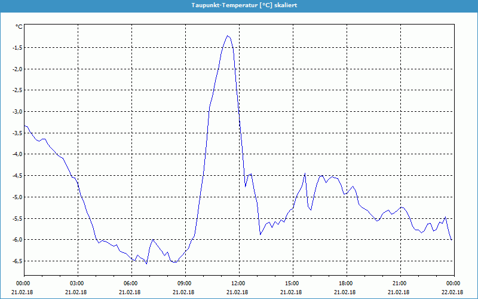Click the 15:00 time axis label
The width and height of the screenshot is (478, 299).
[292, 283]
